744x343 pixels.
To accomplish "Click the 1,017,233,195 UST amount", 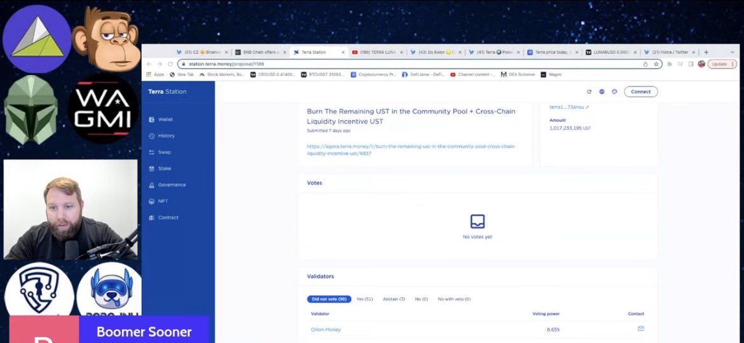I will click(x=570, y=128).
